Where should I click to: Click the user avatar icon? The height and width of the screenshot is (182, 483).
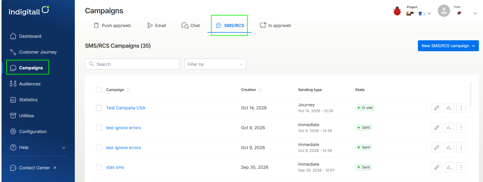pos(444,11)
